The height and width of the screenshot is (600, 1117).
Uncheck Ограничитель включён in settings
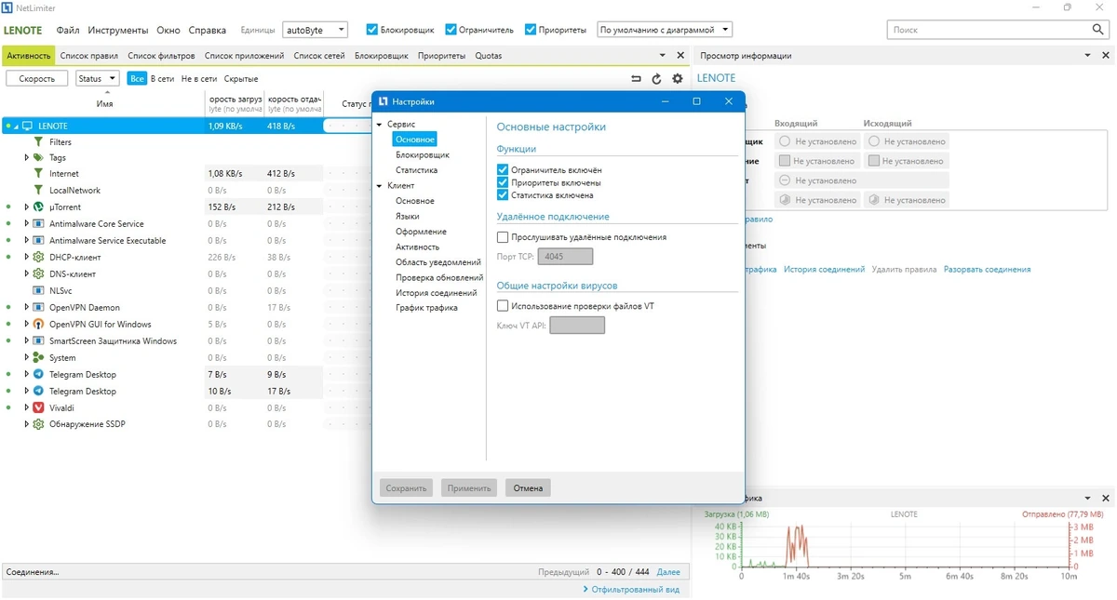tap(503, 170)
